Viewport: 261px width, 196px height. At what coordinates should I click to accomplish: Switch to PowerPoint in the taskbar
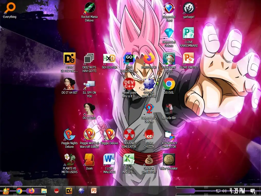94,191
